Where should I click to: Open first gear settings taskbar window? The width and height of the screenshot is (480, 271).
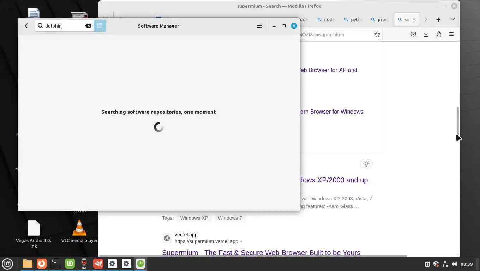click(112, 264)
